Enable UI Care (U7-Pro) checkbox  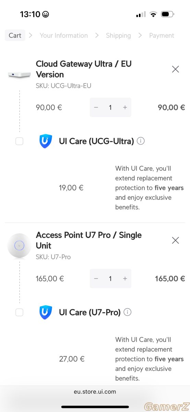coord(19,312)
